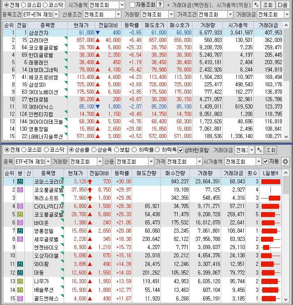Image resolution: width=293 pixels, height=305 pixels.
Task: Open the gear settings icon in lower panel
Action: tap(285, 162)
